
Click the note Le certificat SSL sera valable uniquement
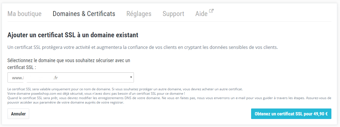click(125, 89)
